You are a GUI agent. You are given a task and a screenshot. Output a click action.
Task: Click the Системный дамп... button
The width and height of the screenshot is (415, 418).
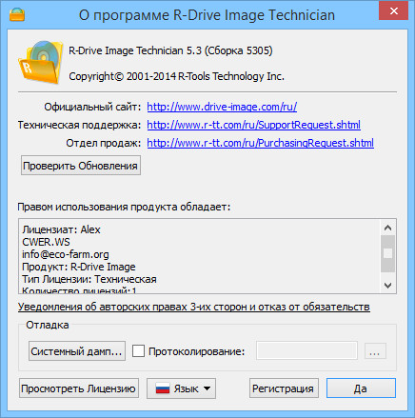(77, 351)
